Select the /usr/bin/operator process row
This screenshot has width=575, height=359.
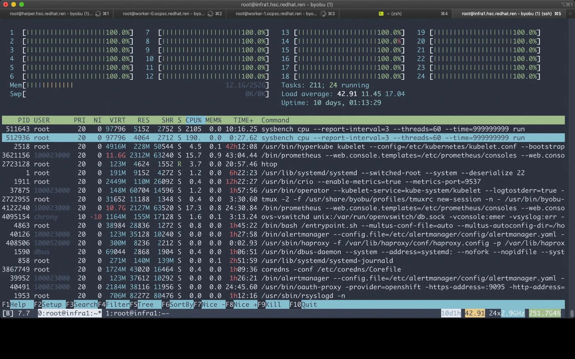coord(283,190)
